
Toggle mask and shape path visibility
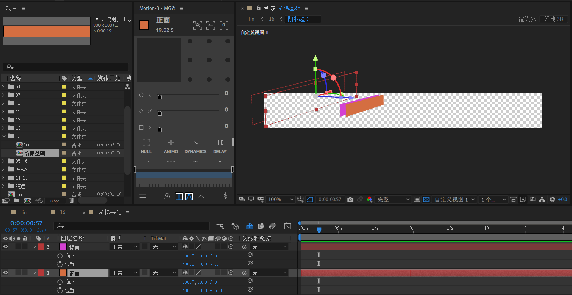(x=310, y=199)
